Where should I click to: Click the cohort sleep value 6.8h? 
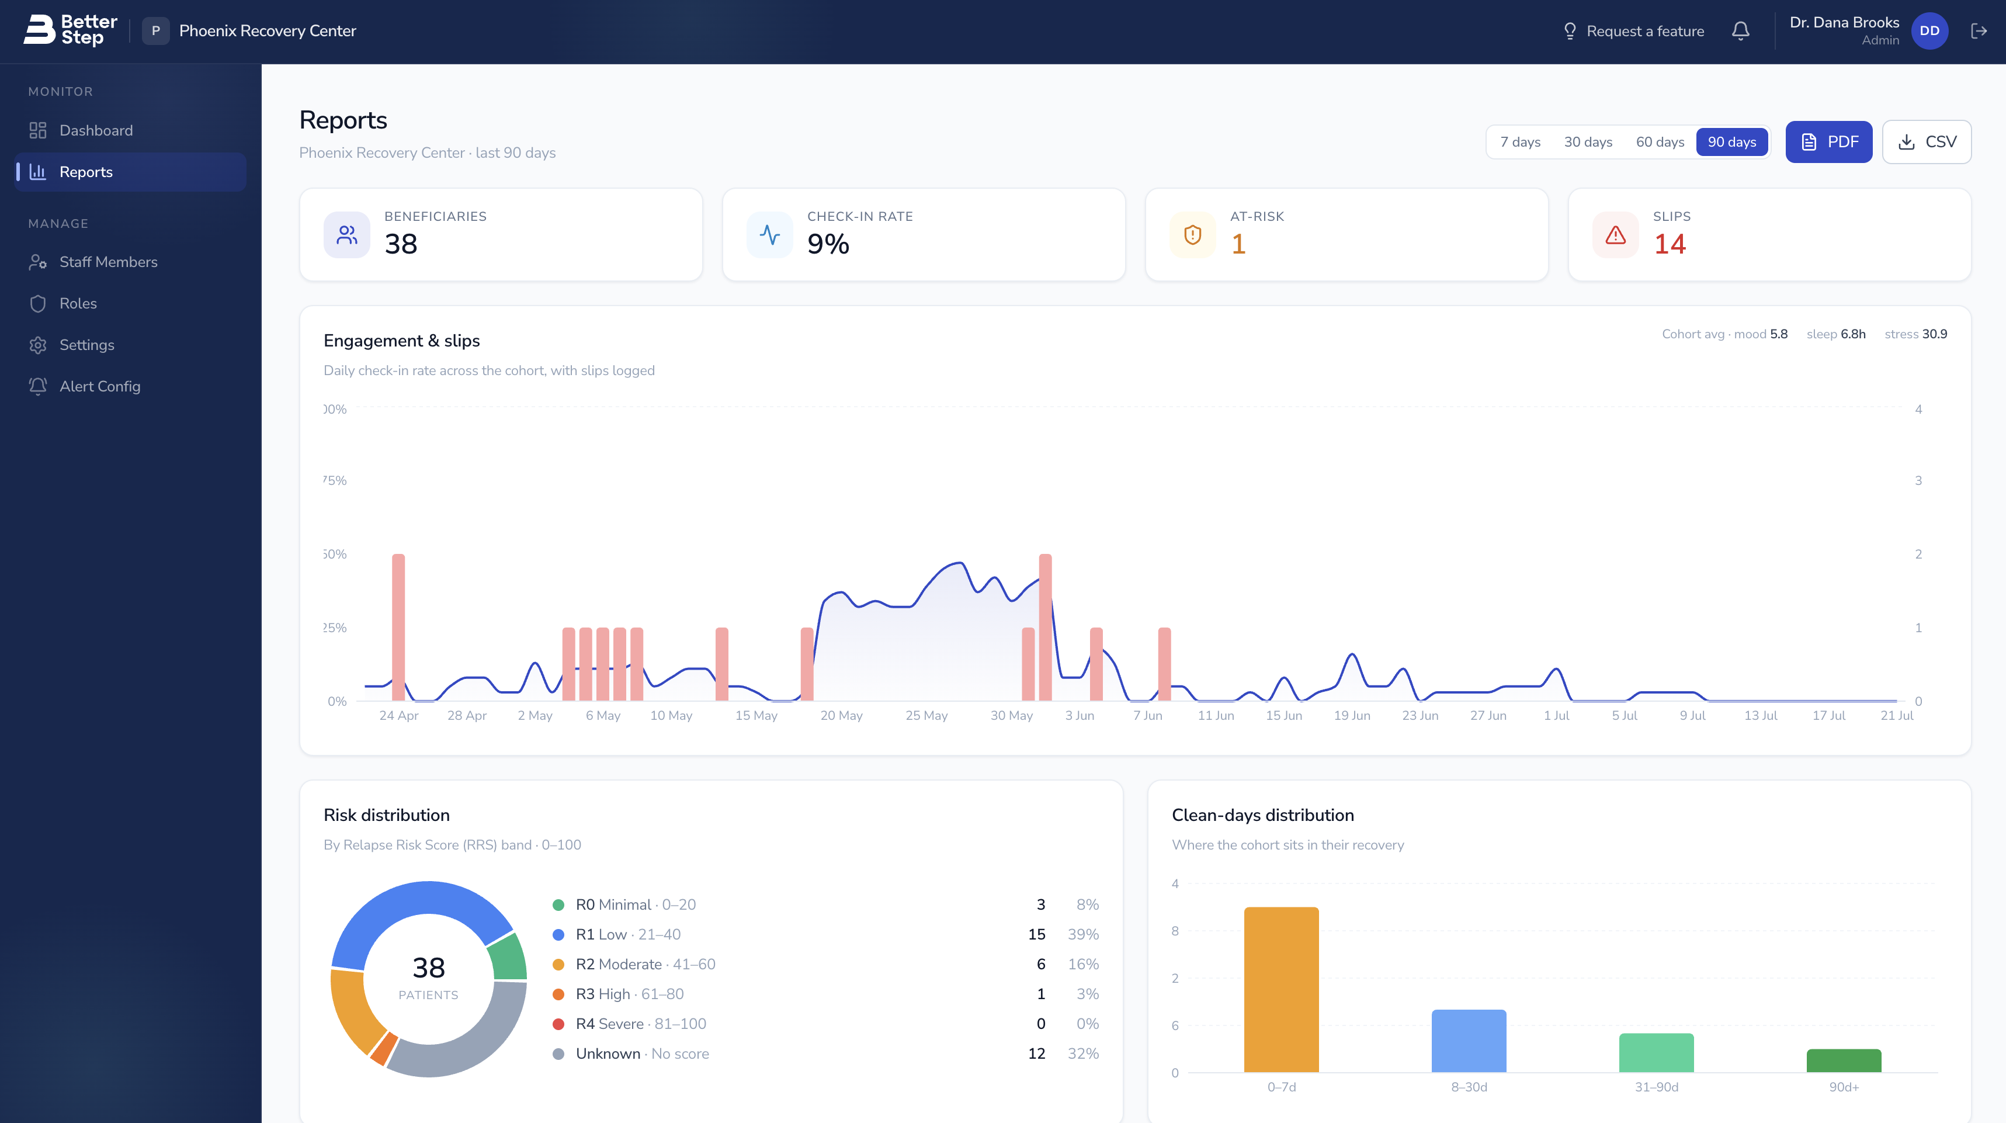coord(1852,334)
